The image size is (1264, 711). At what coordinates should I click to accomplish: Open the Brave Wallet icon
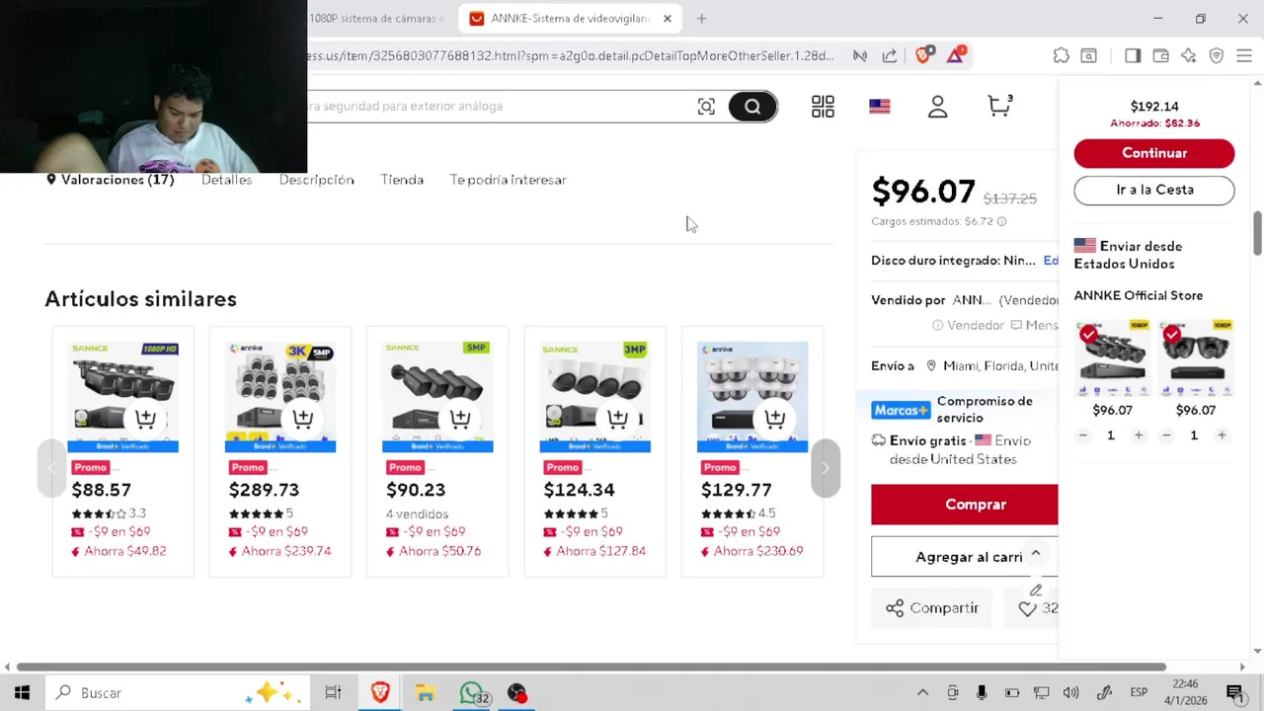(x=1160, y=56)
